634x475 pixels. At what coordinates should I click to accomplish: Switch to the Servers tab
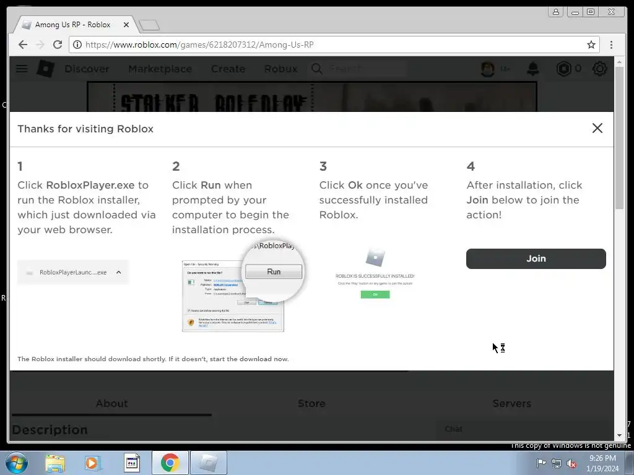[512, 403]
